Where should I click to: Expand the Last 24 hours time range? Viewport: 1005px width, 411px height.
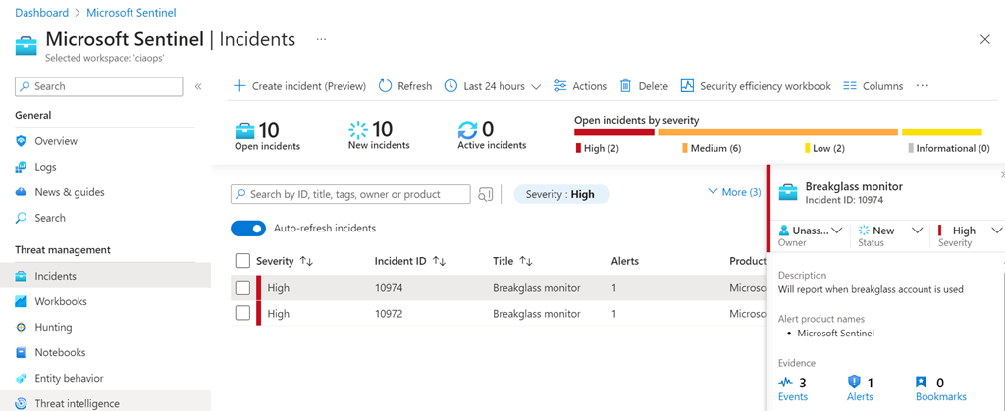point(493,86)
